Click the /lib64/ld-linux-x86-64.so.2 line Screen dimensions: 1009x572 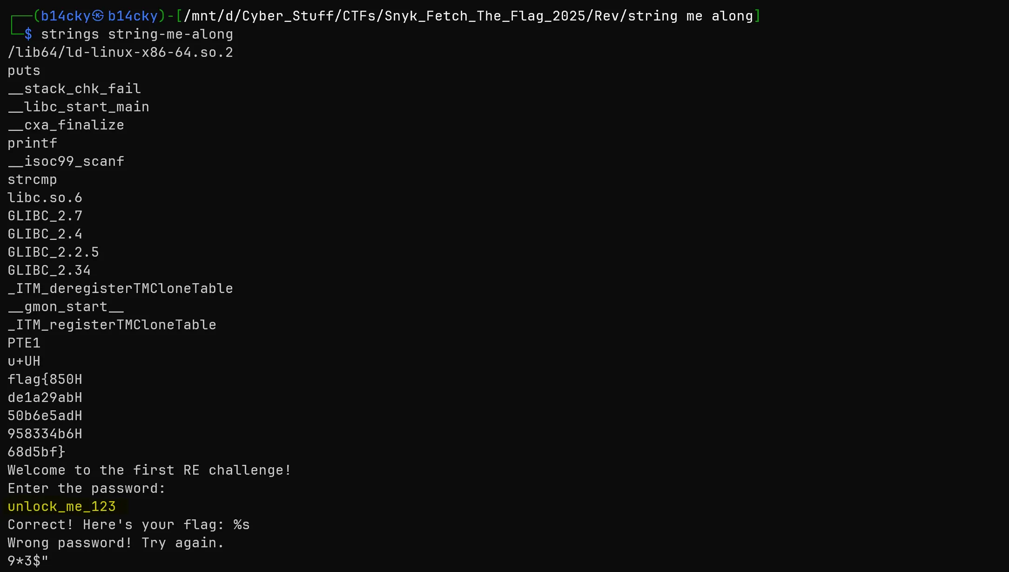tap(120, 52)
